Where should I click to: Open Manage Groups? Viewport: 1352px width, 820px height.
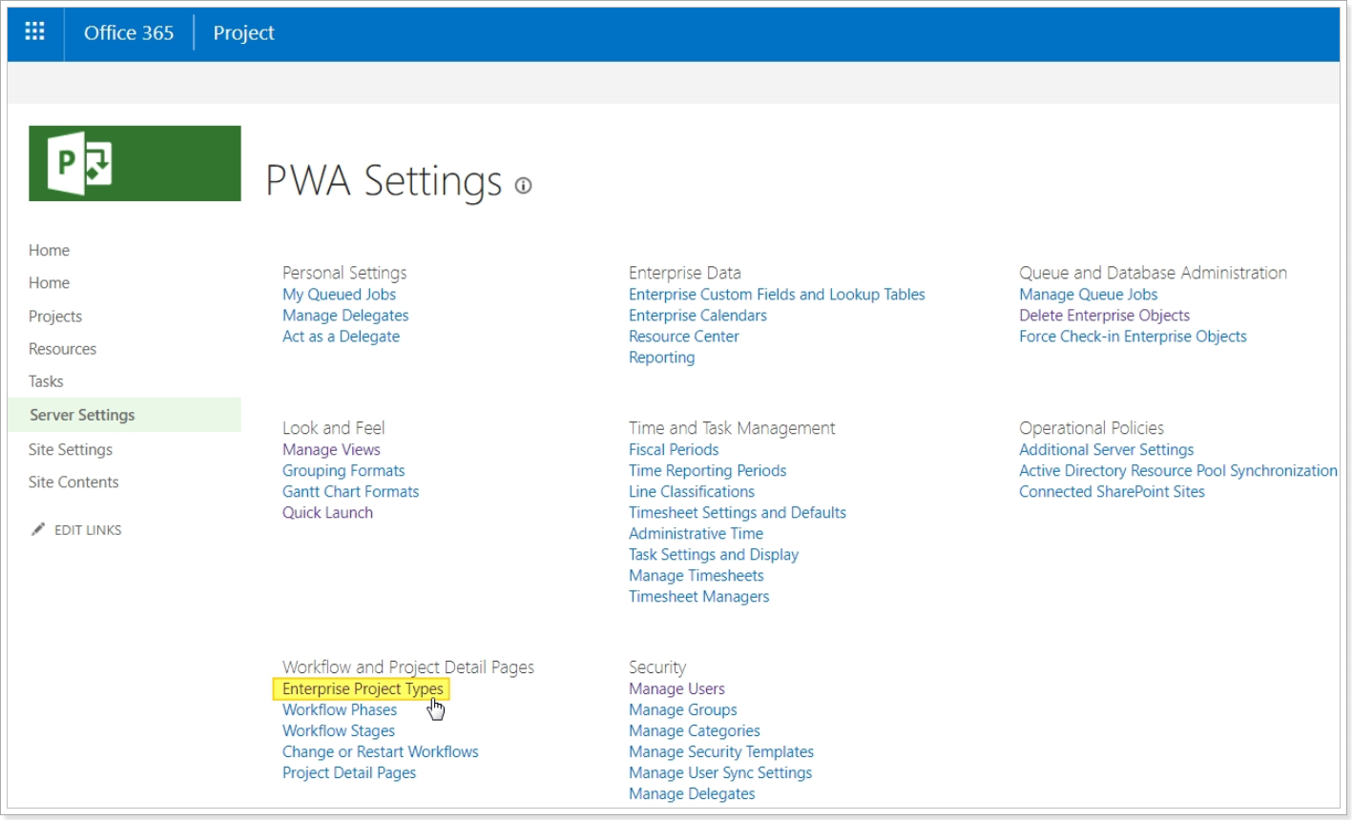coord(682,710)
